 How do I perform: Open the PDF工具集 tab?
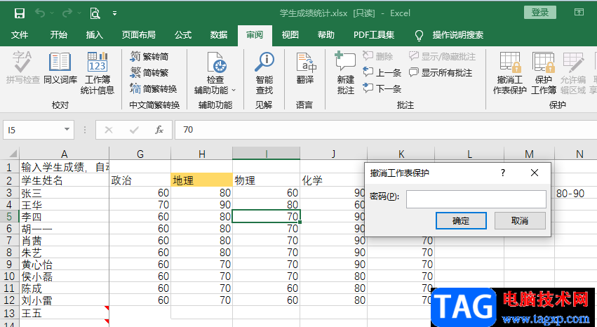374,35
